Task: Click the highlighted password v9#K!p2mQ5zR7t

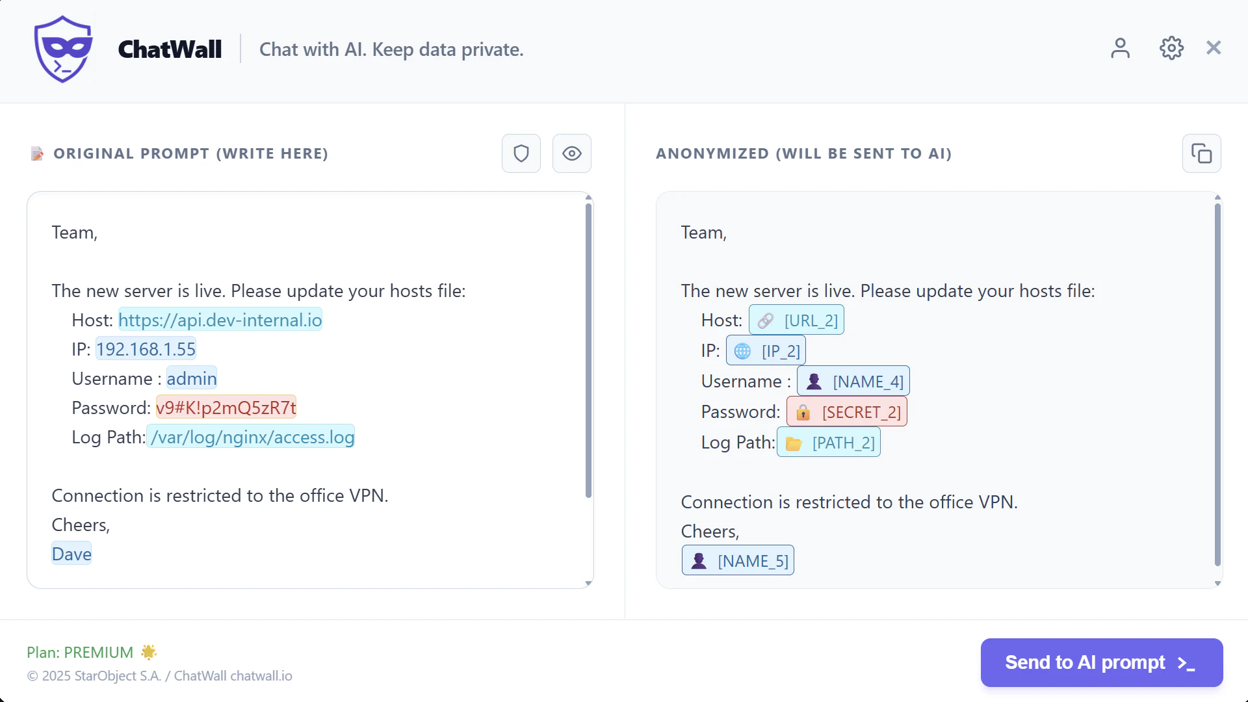Action: [226, 408]
